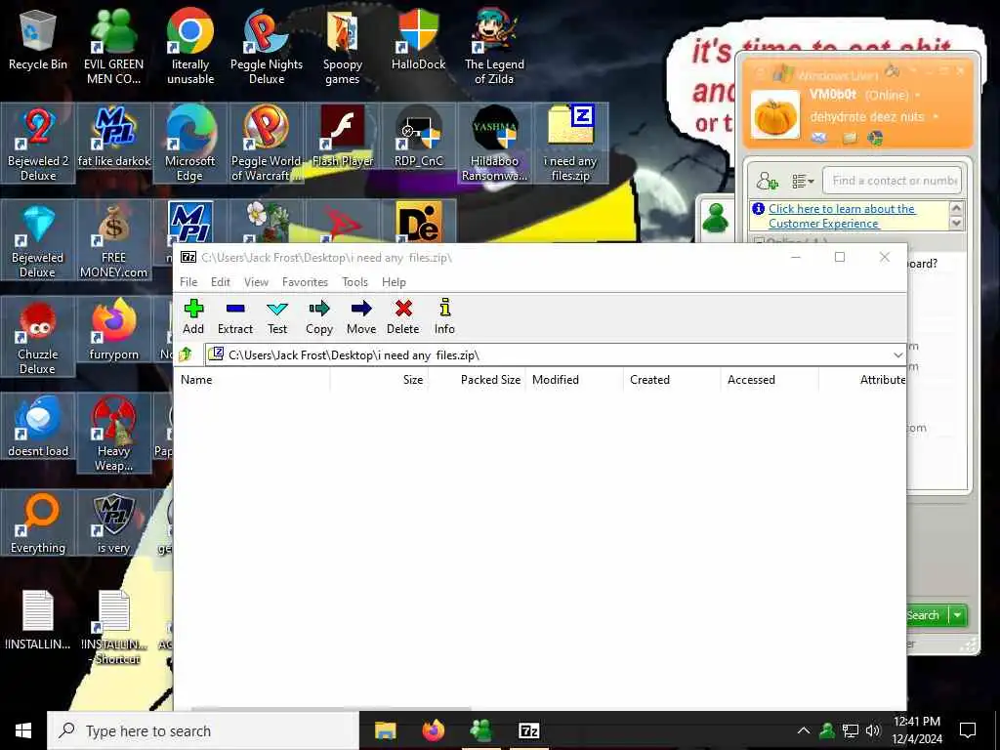This screenshot has width=1000, height=750.
Task: Select the HalloDock desktop shortcut
Action: (x=418, y=40)
